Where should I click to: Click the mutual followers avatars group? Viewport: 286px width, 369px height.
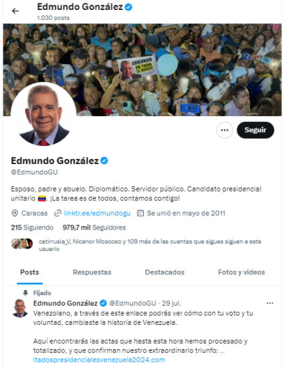coord(22,244)
